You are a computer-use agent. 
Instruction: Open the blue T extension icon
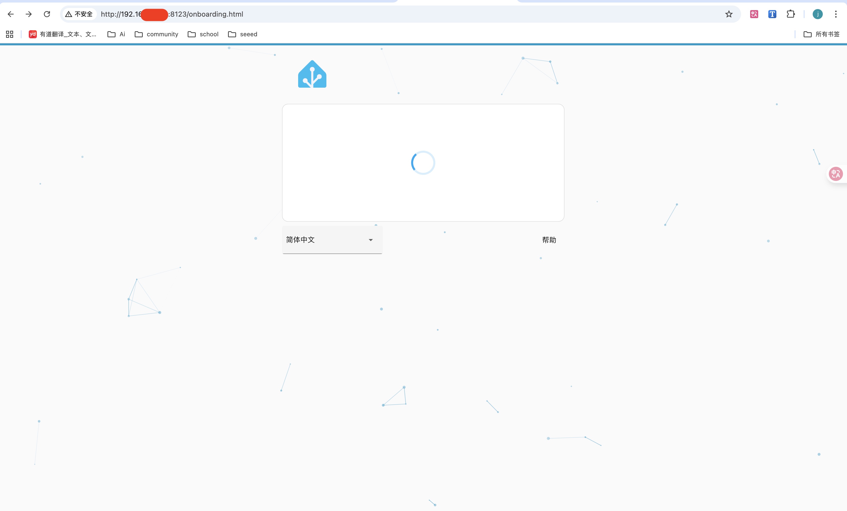point(772,14)
